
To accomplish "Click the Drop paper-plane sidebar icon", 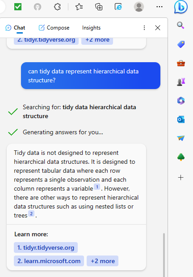I will pyautogui.click(x=181, y=138).
